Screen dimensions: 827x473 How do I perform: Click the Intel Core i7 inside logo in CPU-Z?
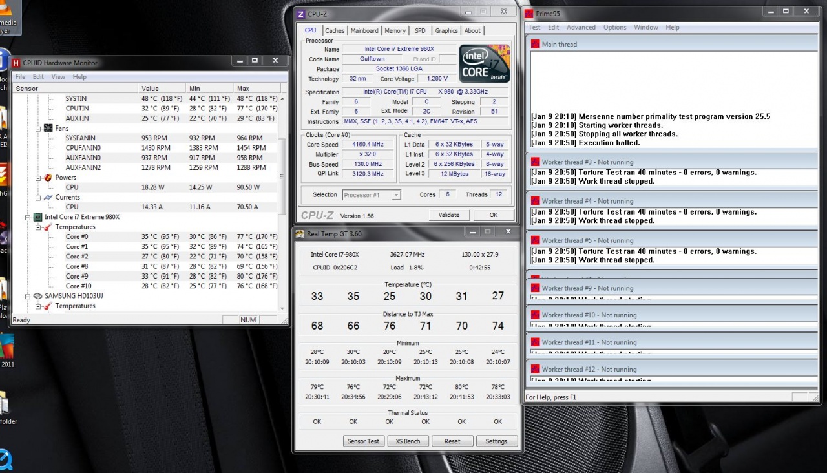484,63
